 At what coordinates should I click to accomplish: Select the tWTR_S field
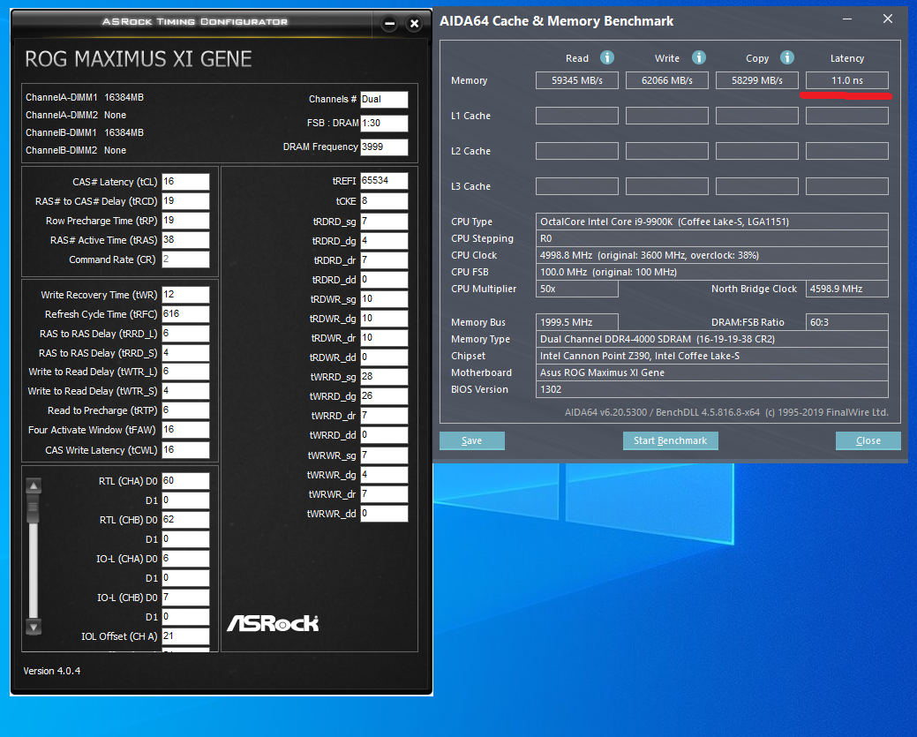pos(185,391)
